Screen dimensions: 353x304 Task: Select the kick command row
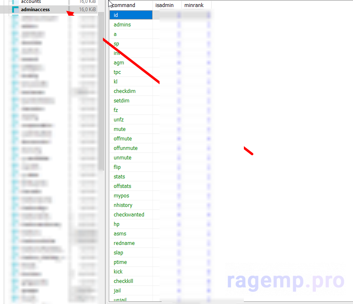(118, 272)
